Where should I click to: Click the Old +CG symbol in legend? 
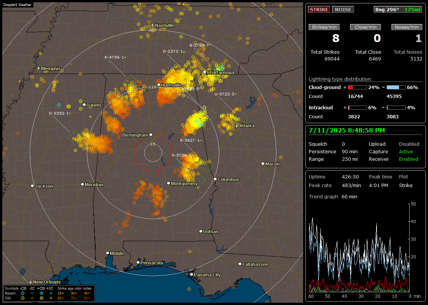[x=41, y=298]
